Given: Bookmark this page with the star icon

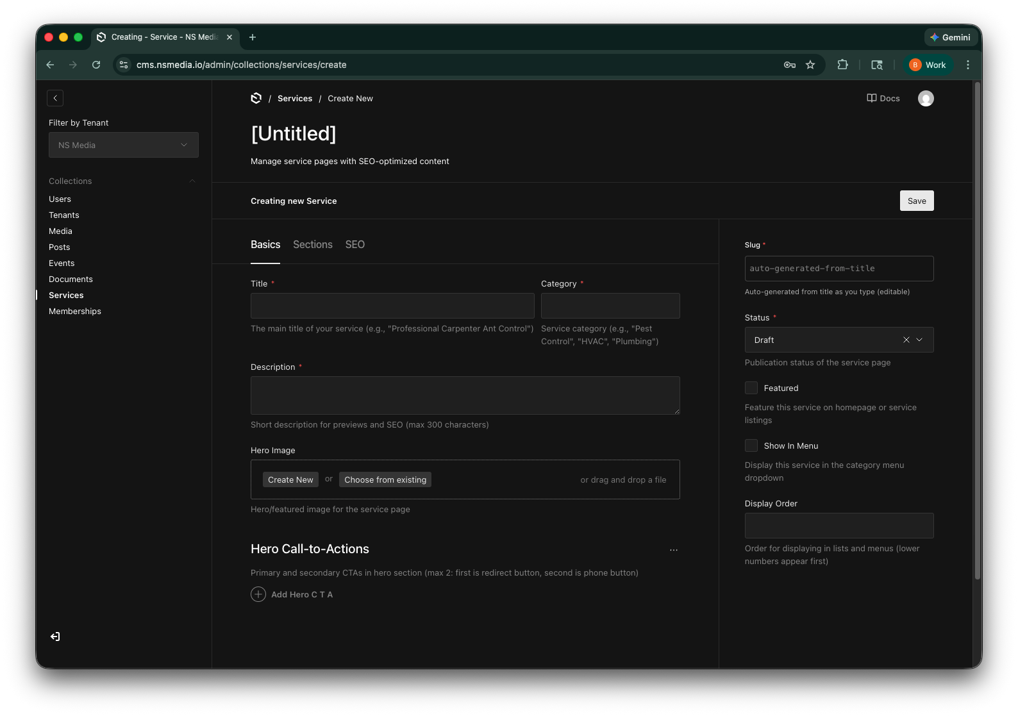Looking at the screenshot, I should tap(810, 65).
